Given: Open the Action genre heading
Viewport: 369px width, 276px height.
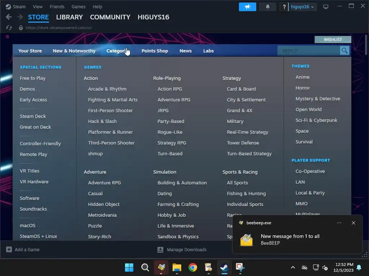Looking at the screenshot, I should coord(90,78).
